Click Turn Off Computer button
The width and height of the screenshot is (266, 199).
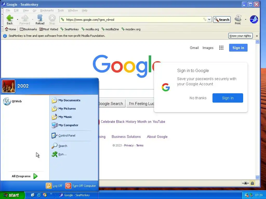(81, 186)
